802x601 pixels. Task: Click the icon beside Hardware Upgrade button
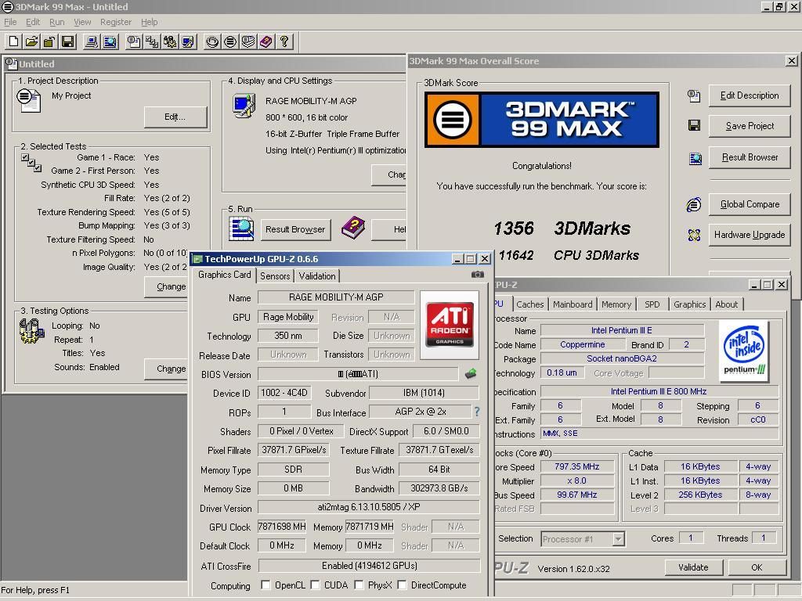tap(694, 235)
